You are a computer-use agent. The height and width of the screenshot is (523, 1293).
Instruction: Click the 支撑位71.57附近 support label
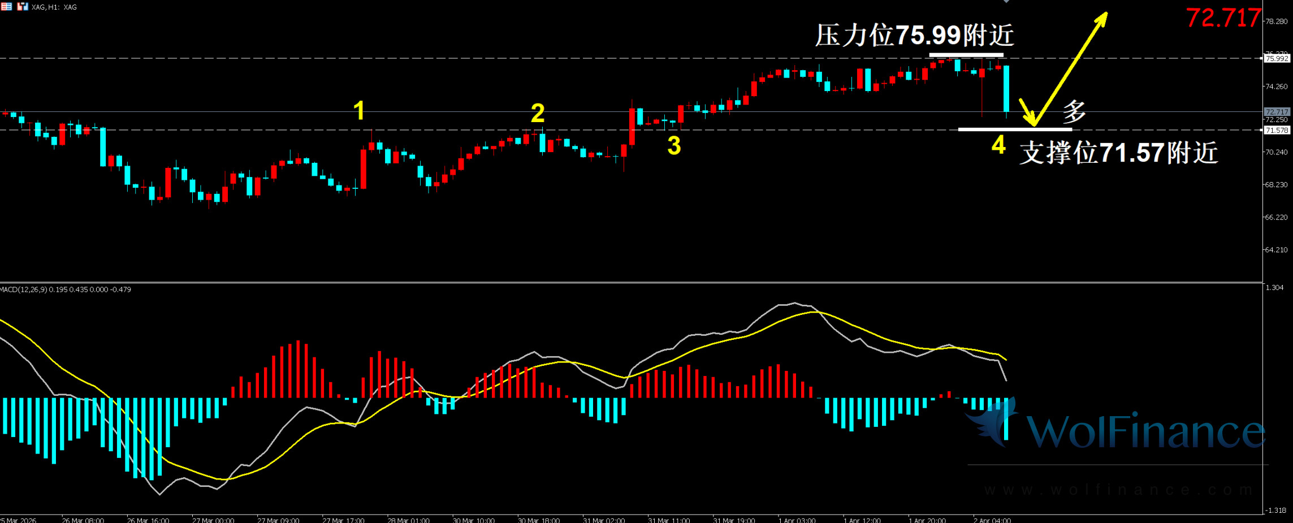tap(1118, 153)
